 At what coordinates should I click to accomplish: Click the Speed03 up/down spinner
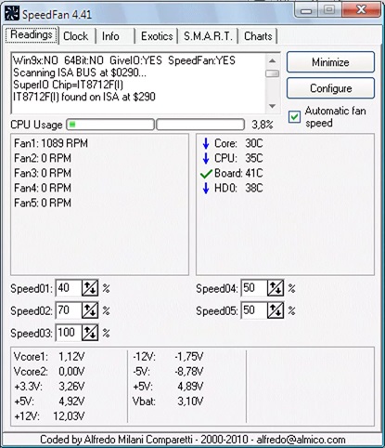90,333
